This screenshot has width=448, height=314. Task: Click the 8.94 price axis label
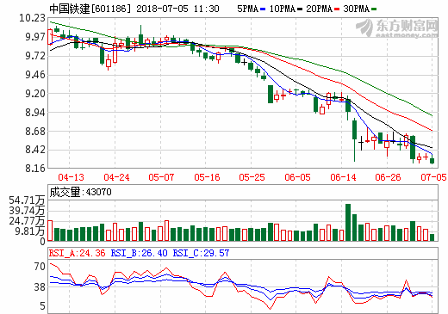[35, 113]
